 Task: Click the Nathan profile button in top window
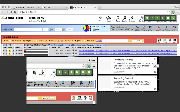[x=175, y=7]
